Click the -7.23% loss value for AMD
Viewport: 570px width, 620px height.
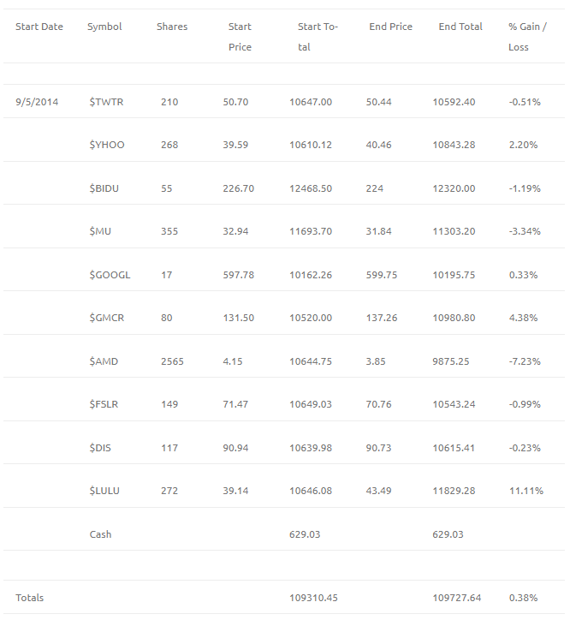click(525, 361)
